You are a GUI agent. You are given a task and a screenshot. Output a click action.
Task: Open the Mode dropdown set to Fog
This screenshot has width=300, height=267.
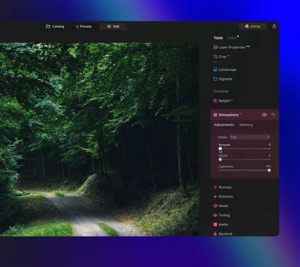pyautogui.click(x=250, y=137)
